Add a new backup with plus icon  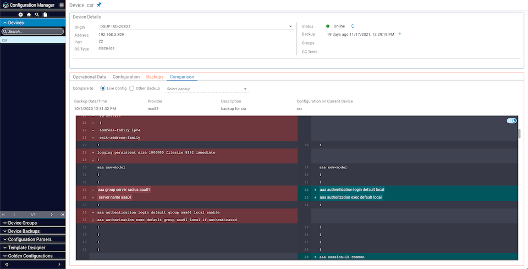400,34
